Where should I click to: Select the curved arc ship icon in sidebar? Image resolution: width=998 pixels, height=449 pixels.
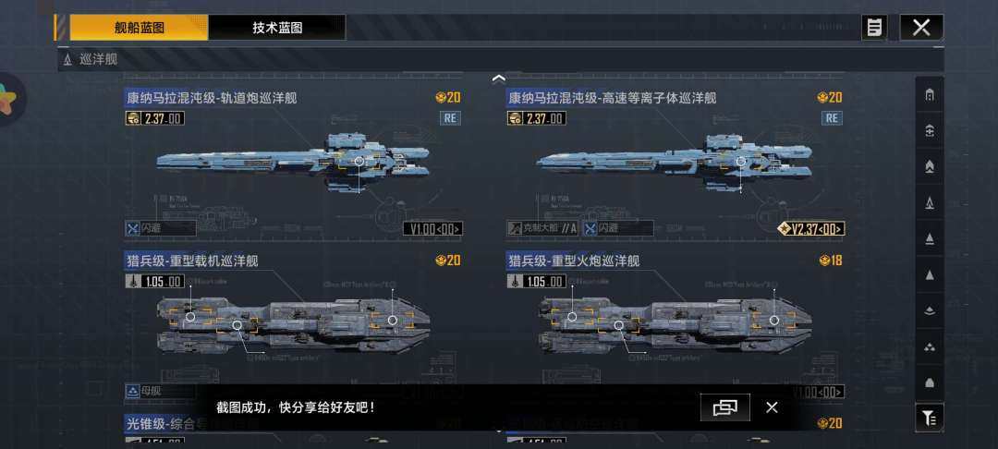click(x=930, y=311)
